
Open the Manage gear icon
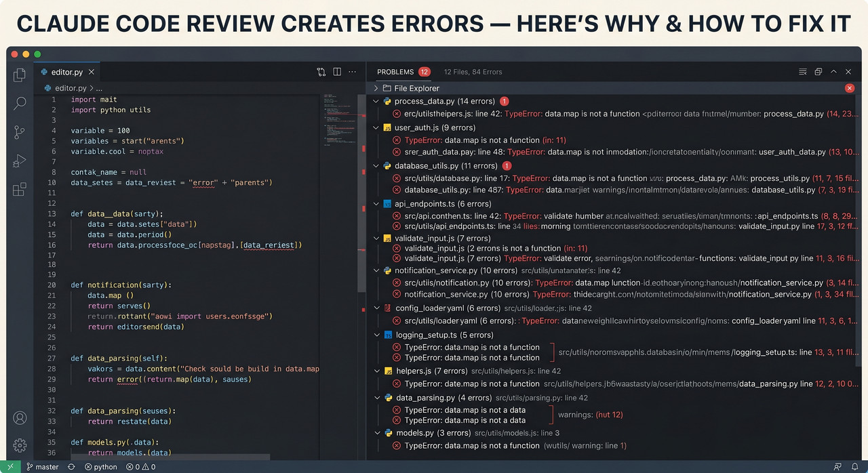pos(20,445)
